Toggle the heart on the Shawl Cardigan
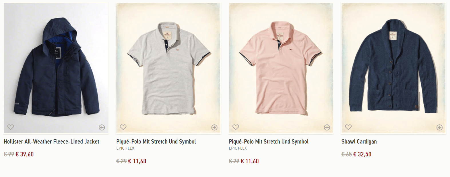The width and height of the screenshot is (450, 177). pyautogui.click(x=348, y=127)
